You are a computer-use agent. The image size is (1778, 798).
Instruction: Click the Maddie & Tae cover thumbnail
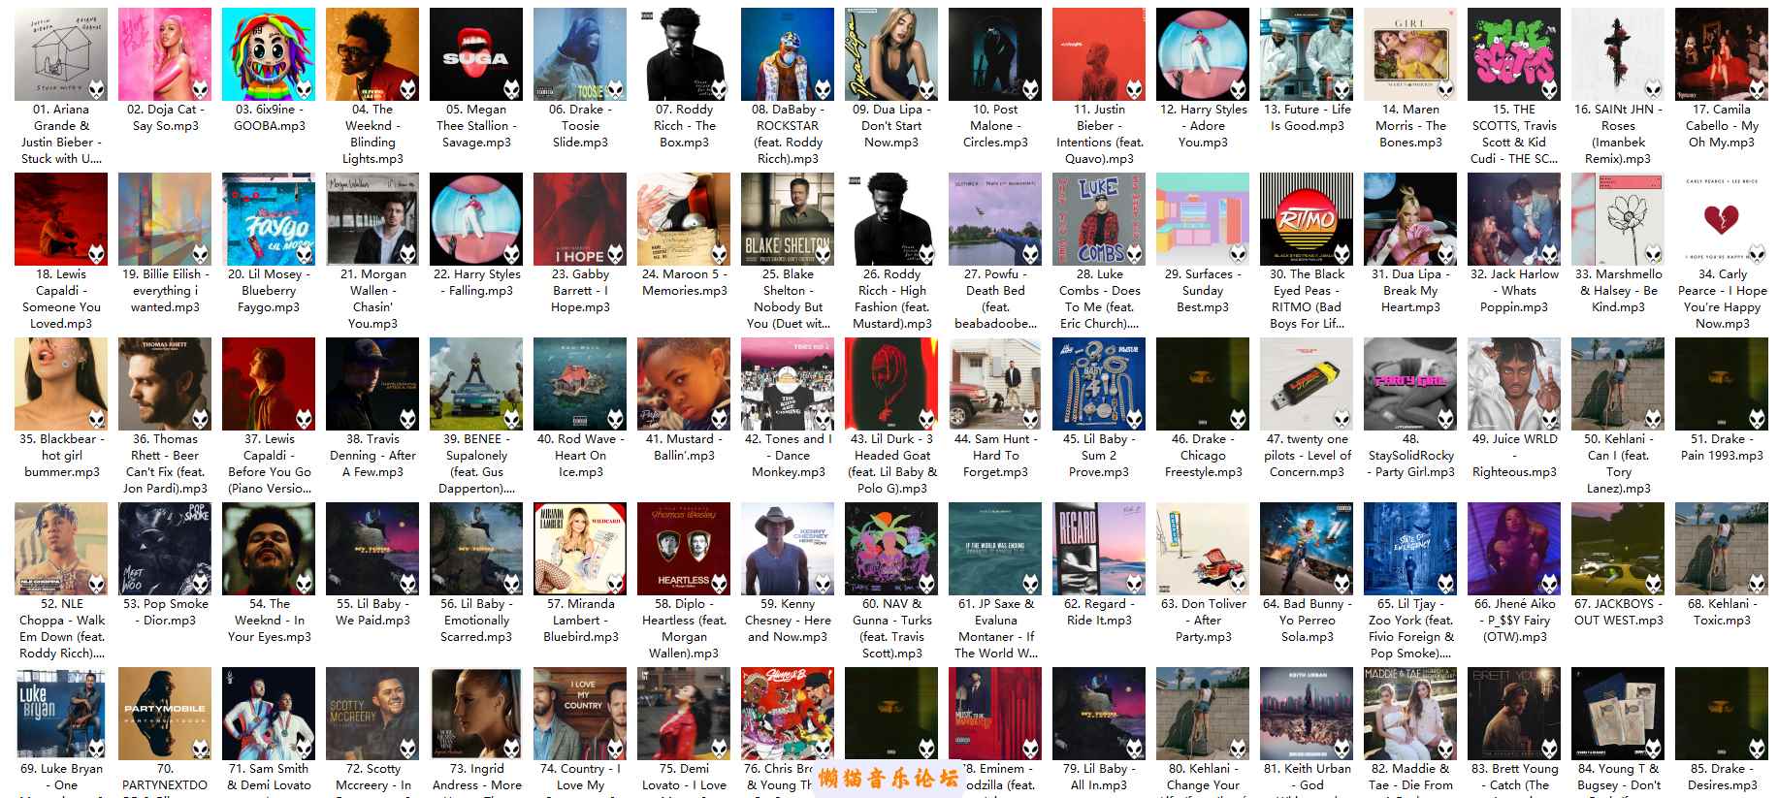point(1410,714)
